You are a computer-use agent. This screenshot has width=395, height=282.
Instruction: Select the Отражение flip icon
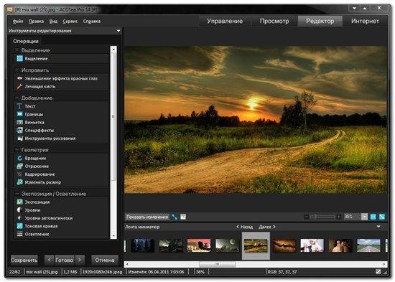(19, 166)
